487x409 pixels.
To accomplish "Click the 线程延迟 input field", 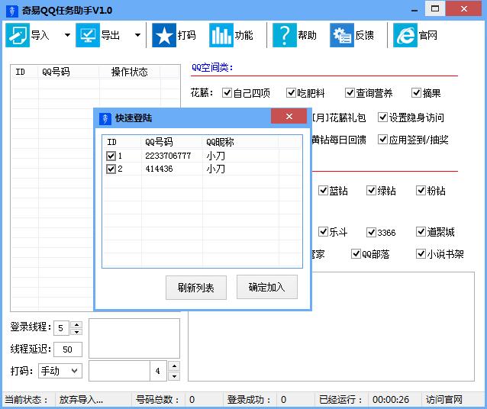I will (x=67, y=349).
